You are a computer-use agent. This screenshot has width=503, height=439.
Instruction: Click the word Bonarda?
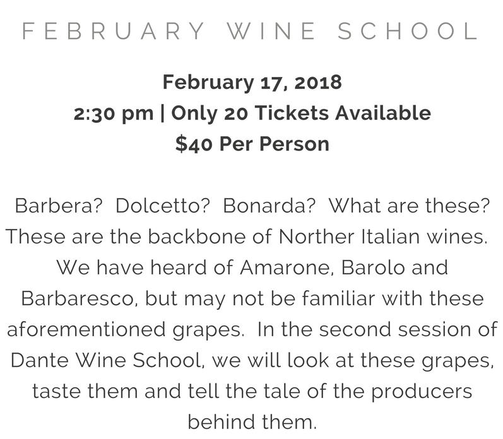[x=269, y=206]
